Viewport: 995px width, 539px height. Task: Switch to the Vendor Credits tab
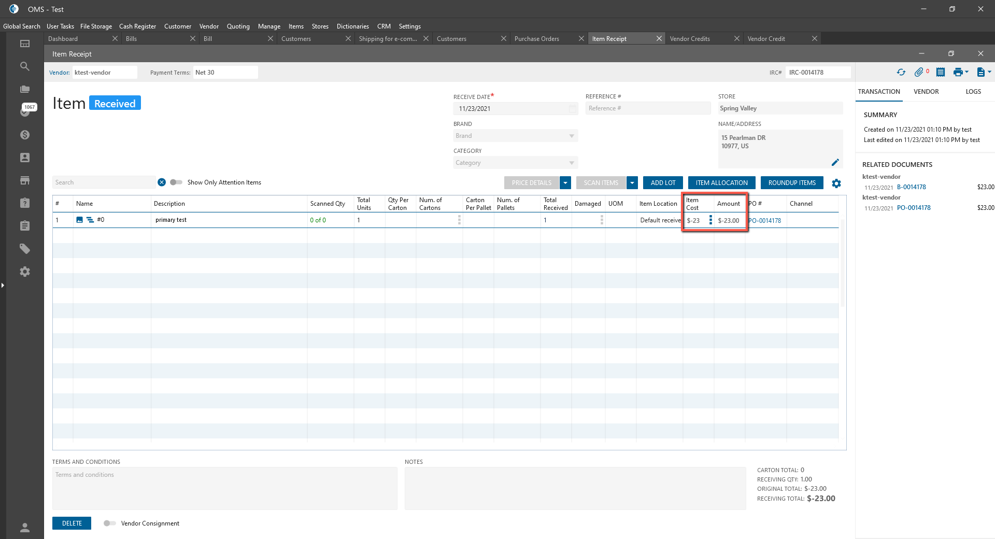(690, 39)
